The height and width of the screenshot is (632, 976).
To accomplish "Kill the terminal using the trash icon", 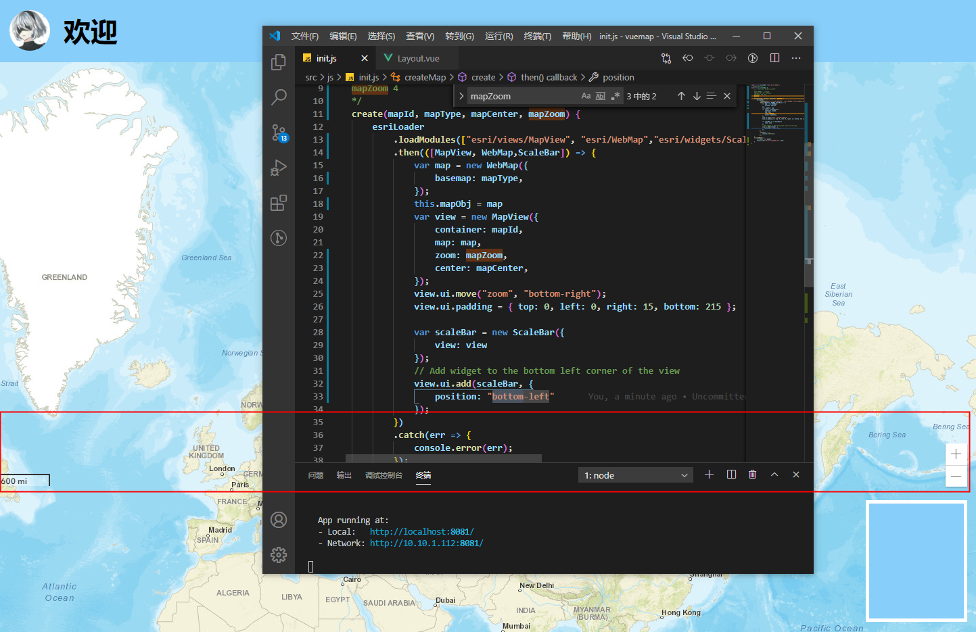I will coord(752,475).
